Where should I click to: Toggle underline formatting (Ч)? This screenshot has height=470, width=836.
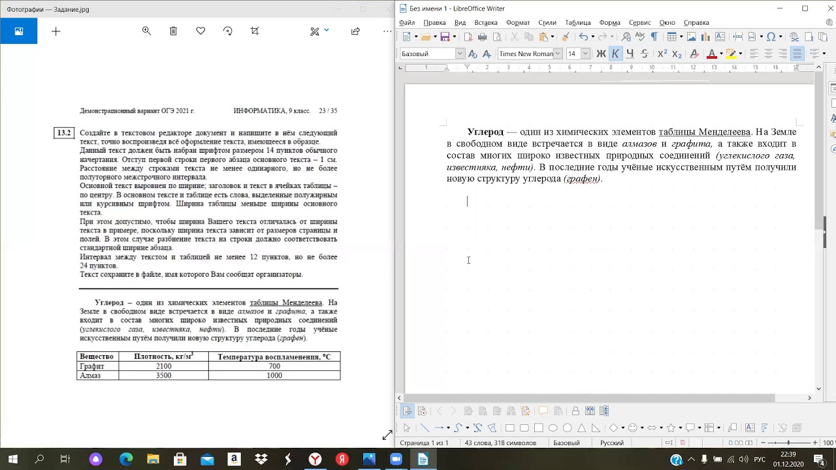click(x=630, y=54)
